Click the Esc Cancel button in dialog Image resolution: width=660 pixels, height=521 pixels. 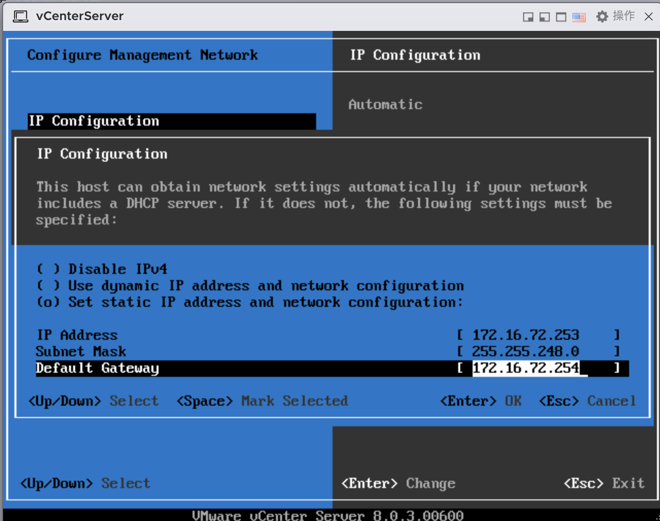587,401
